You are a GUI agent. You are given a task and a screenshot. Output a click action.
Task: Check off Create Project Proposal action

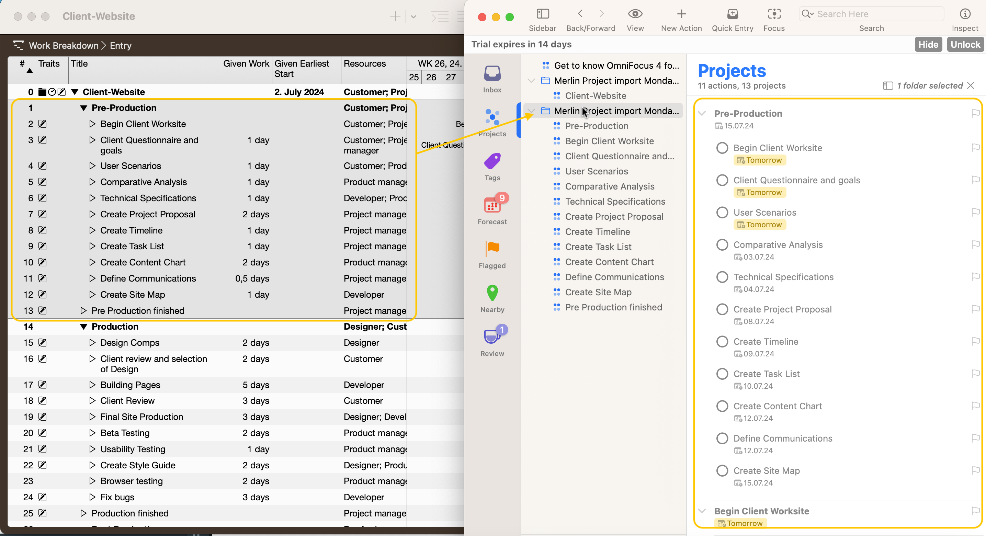click(x=722, y=309)
